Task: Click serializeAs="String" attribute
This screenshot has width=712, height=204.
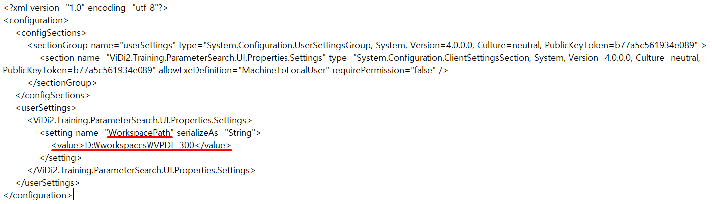Action: coord(217,133)
